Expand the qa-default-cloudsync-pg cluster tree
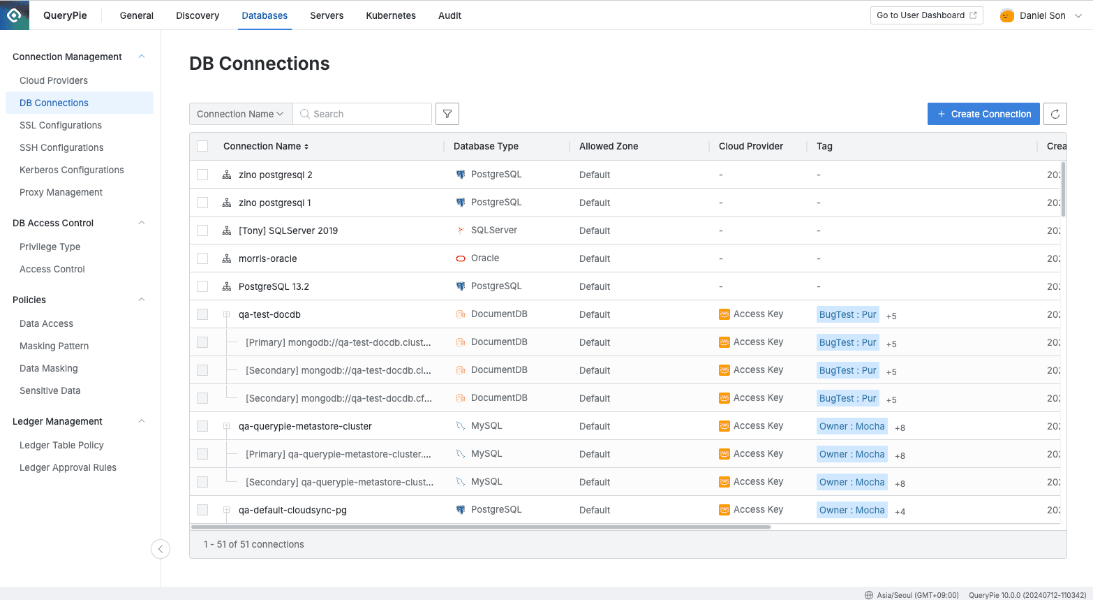1093x600 pixels. point(225,509)
